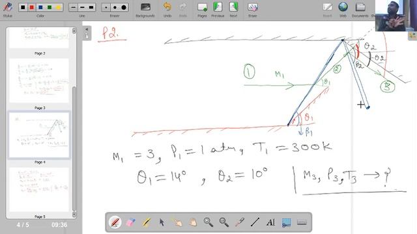Open the Documents folder
The width and height of the screenshot is (417, 234).
tap(360, 10)
